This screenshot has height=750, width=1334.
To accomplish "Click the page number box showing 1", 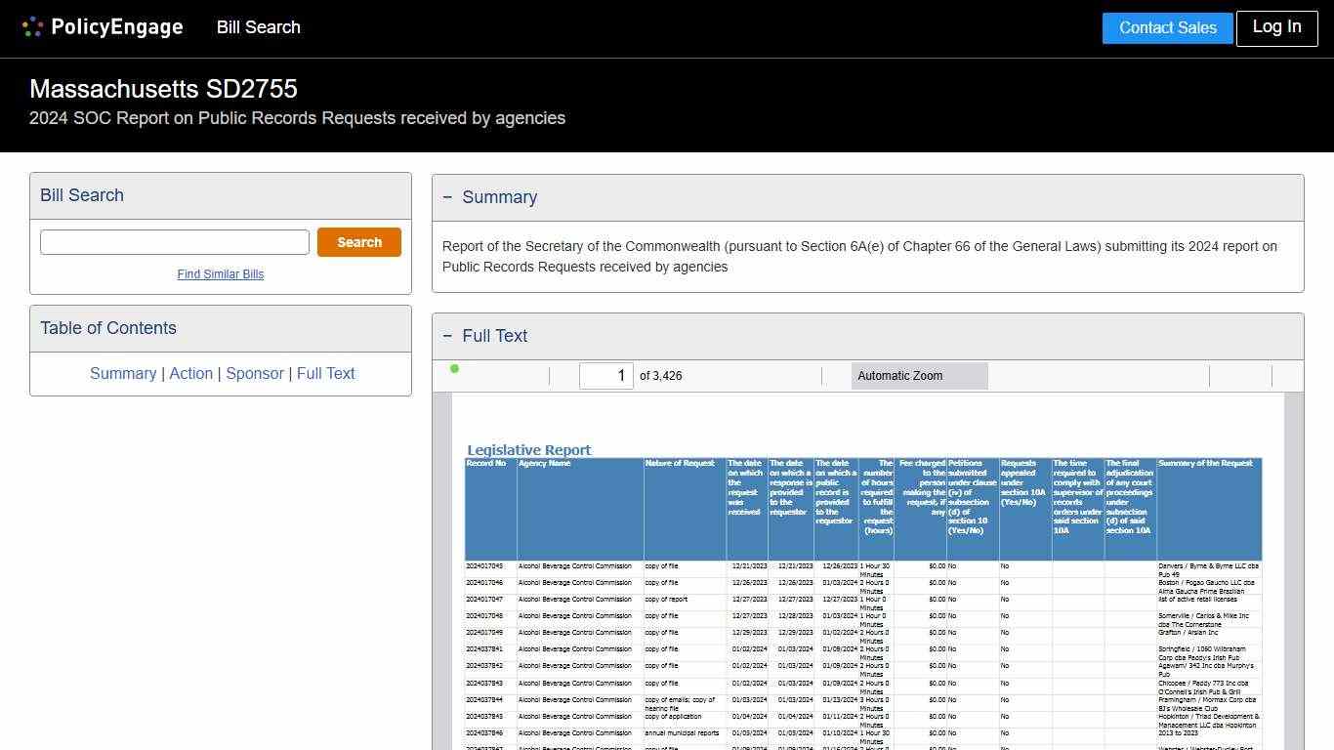I will [x=606, y=375].
